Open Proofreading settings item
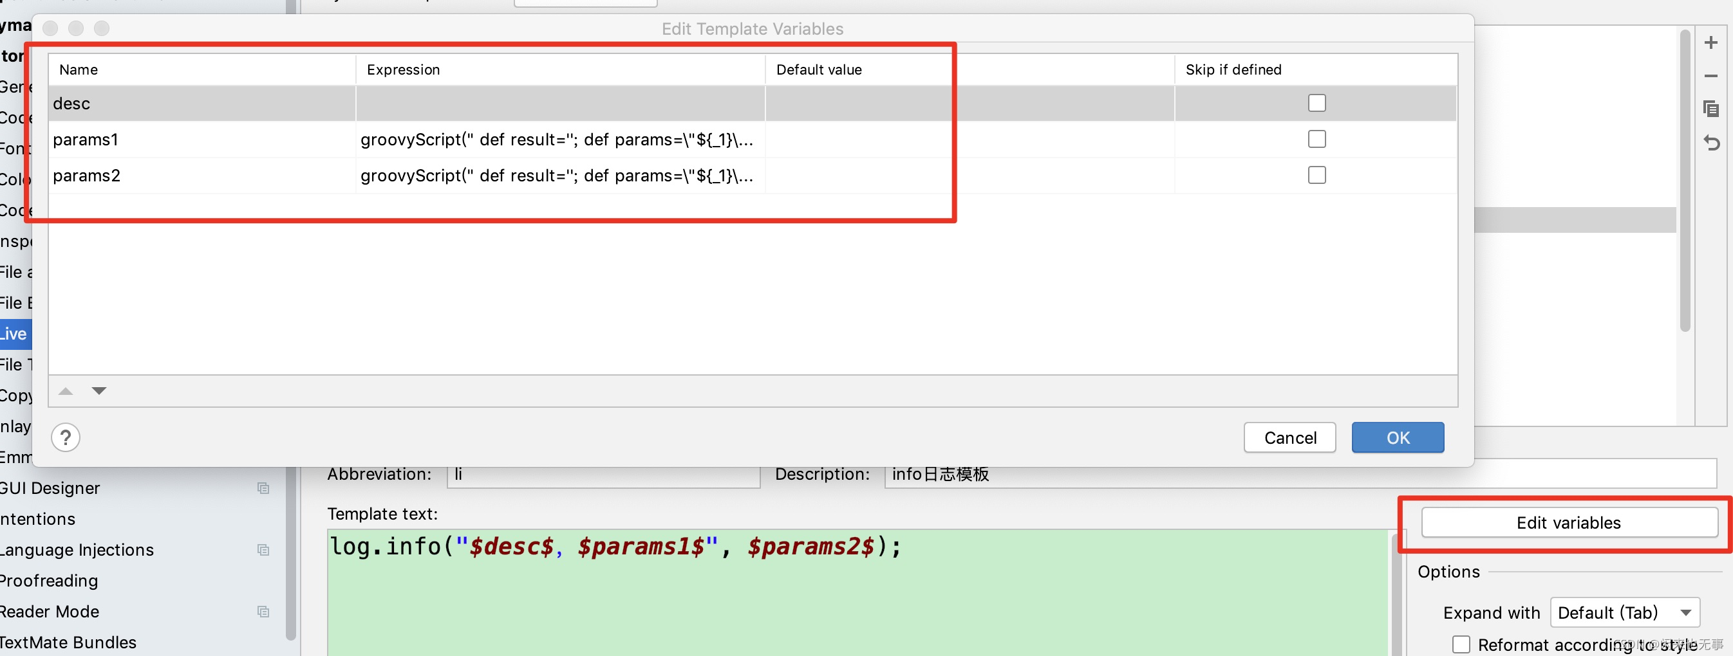The width and height of the screenshot is (1733, 656). (49, 581)
